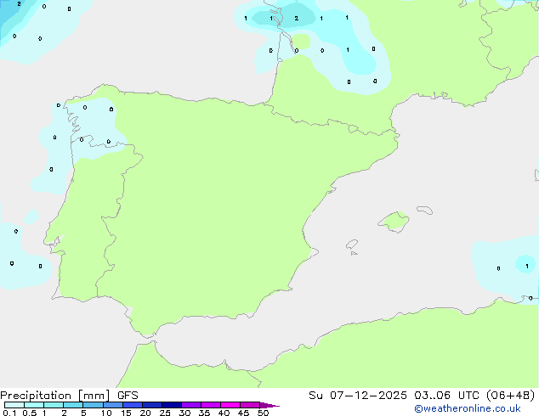Click the 2 mm legend color swatch
The width and height of the screenshot is (539, 416).
coord(73,405)
